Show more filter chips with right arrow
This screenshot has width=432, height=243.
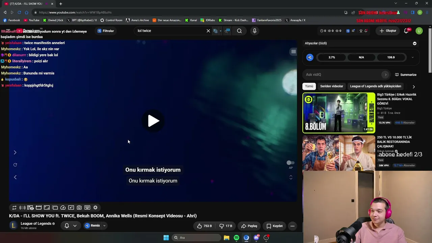click(414, 87)
